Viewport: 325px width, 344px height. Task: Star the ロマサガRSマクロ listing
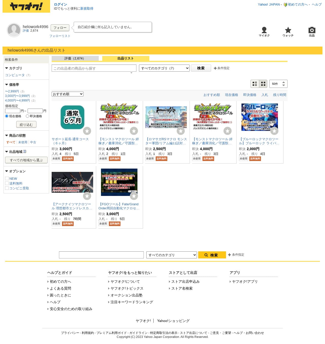point(181,131)
